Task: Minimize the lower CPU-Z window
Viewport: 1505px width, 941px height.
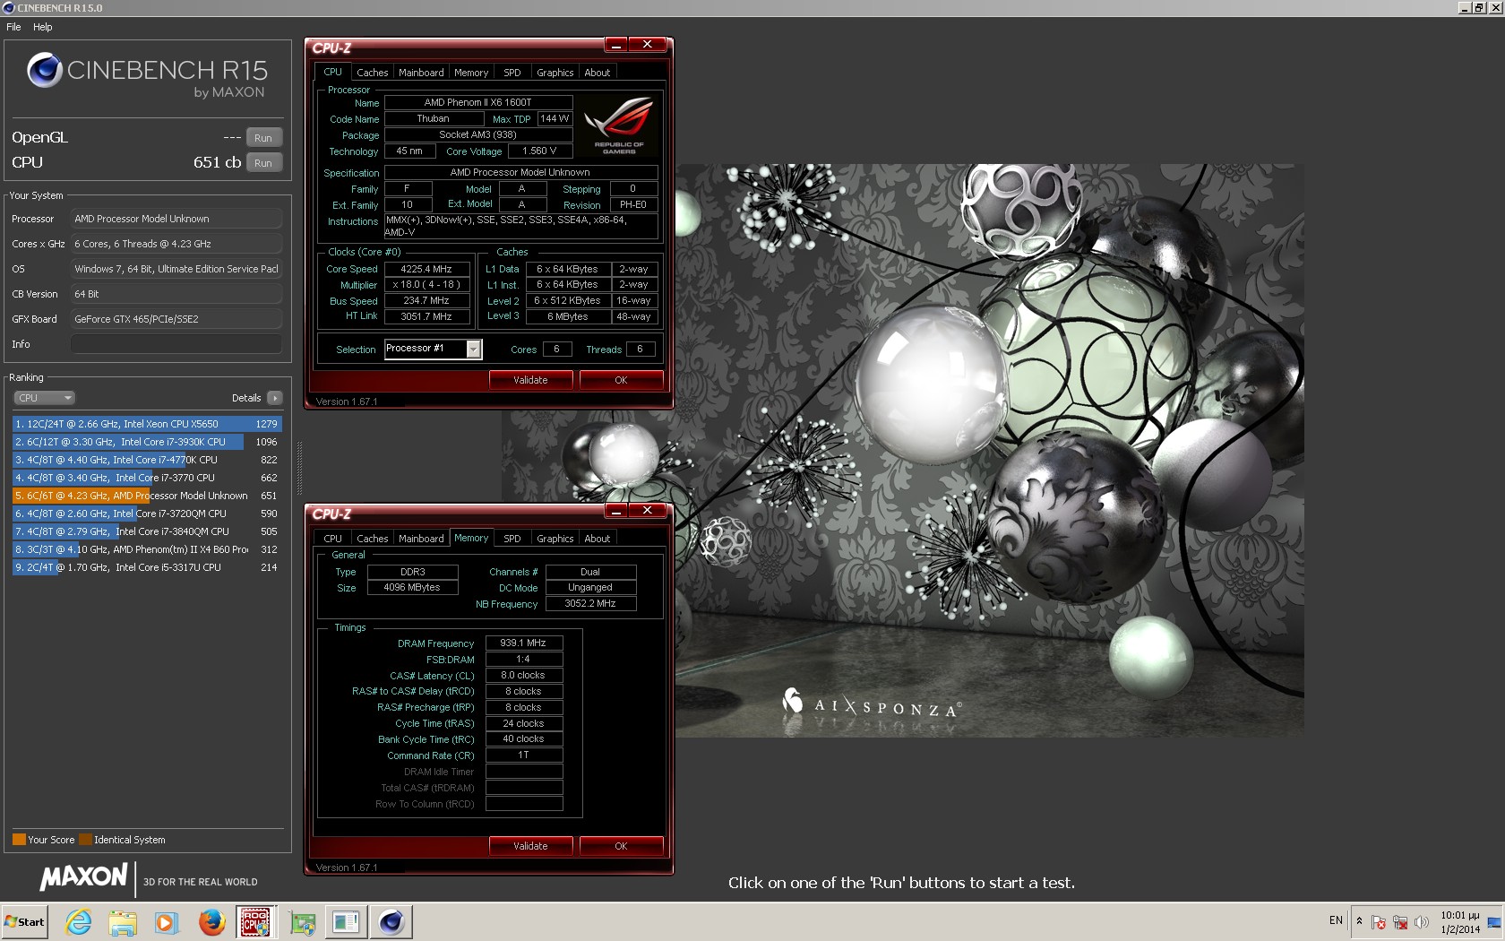Action: pyautogui.click(x=616, y=511)
